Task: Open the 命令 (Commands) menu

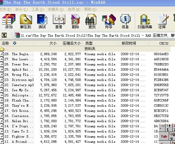Action: [21, 9]
